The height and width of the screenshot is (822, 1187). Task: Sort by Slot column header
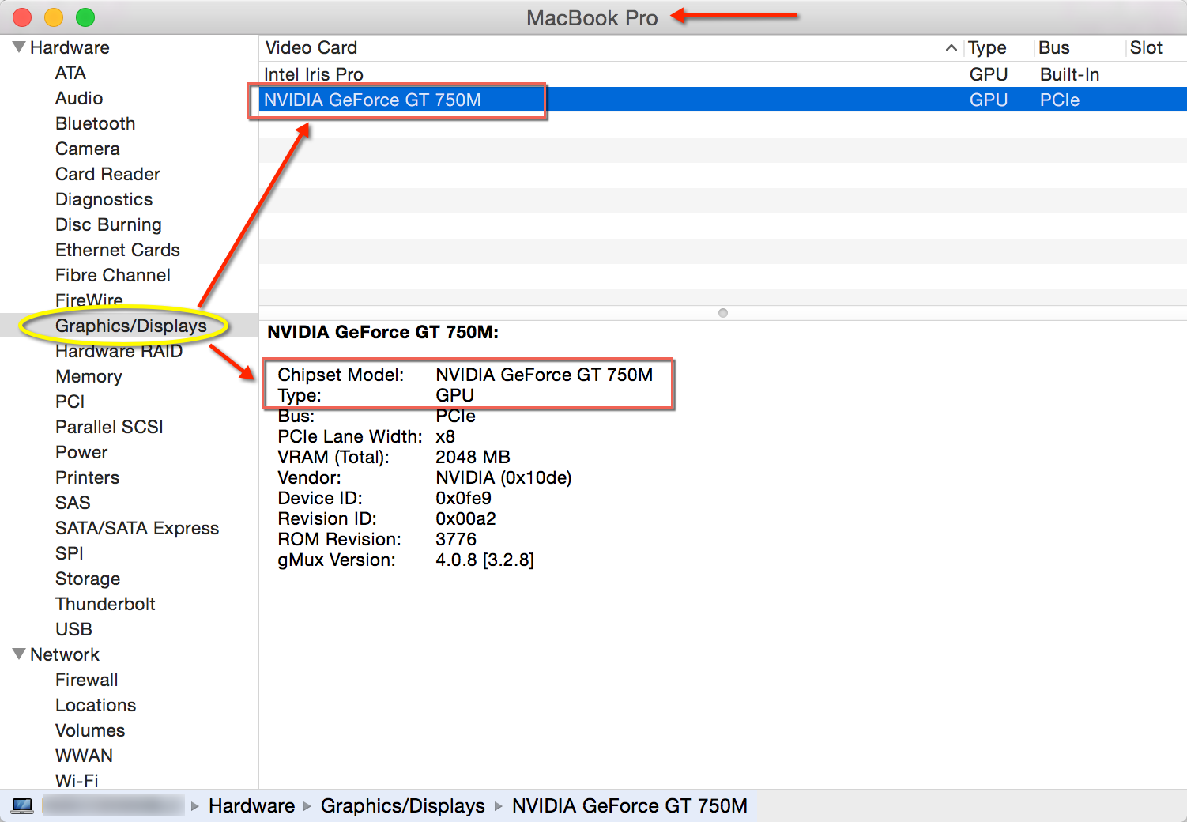(x=1146, y=47)
